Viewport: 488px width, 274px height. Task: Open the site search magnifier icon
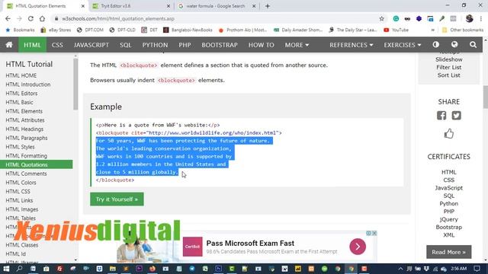click(473, 45)
